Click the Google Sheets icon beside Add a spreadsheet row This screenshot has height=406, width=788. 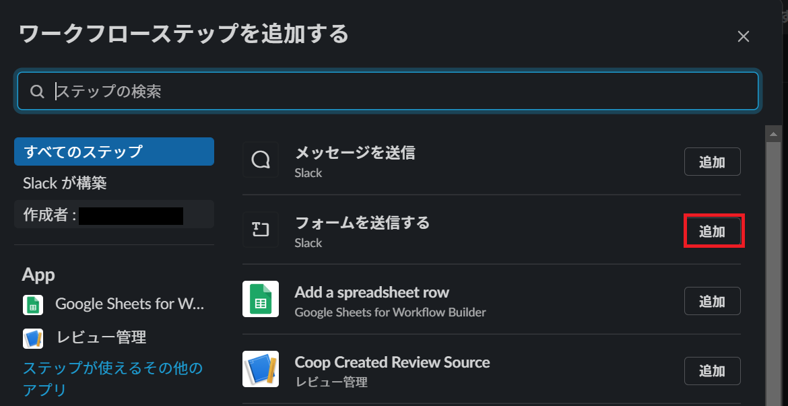click(x=261, y=299)
